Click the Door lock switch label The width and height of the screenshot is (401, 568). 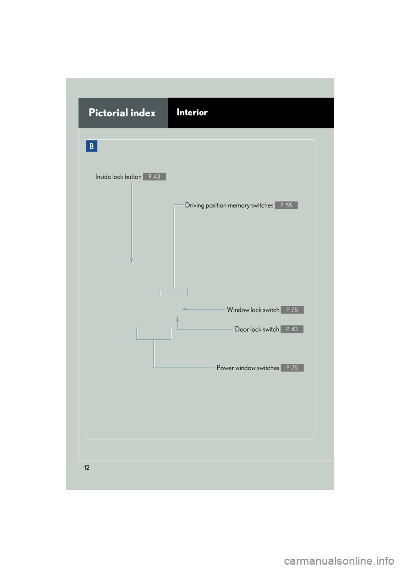tap(257, 329)
